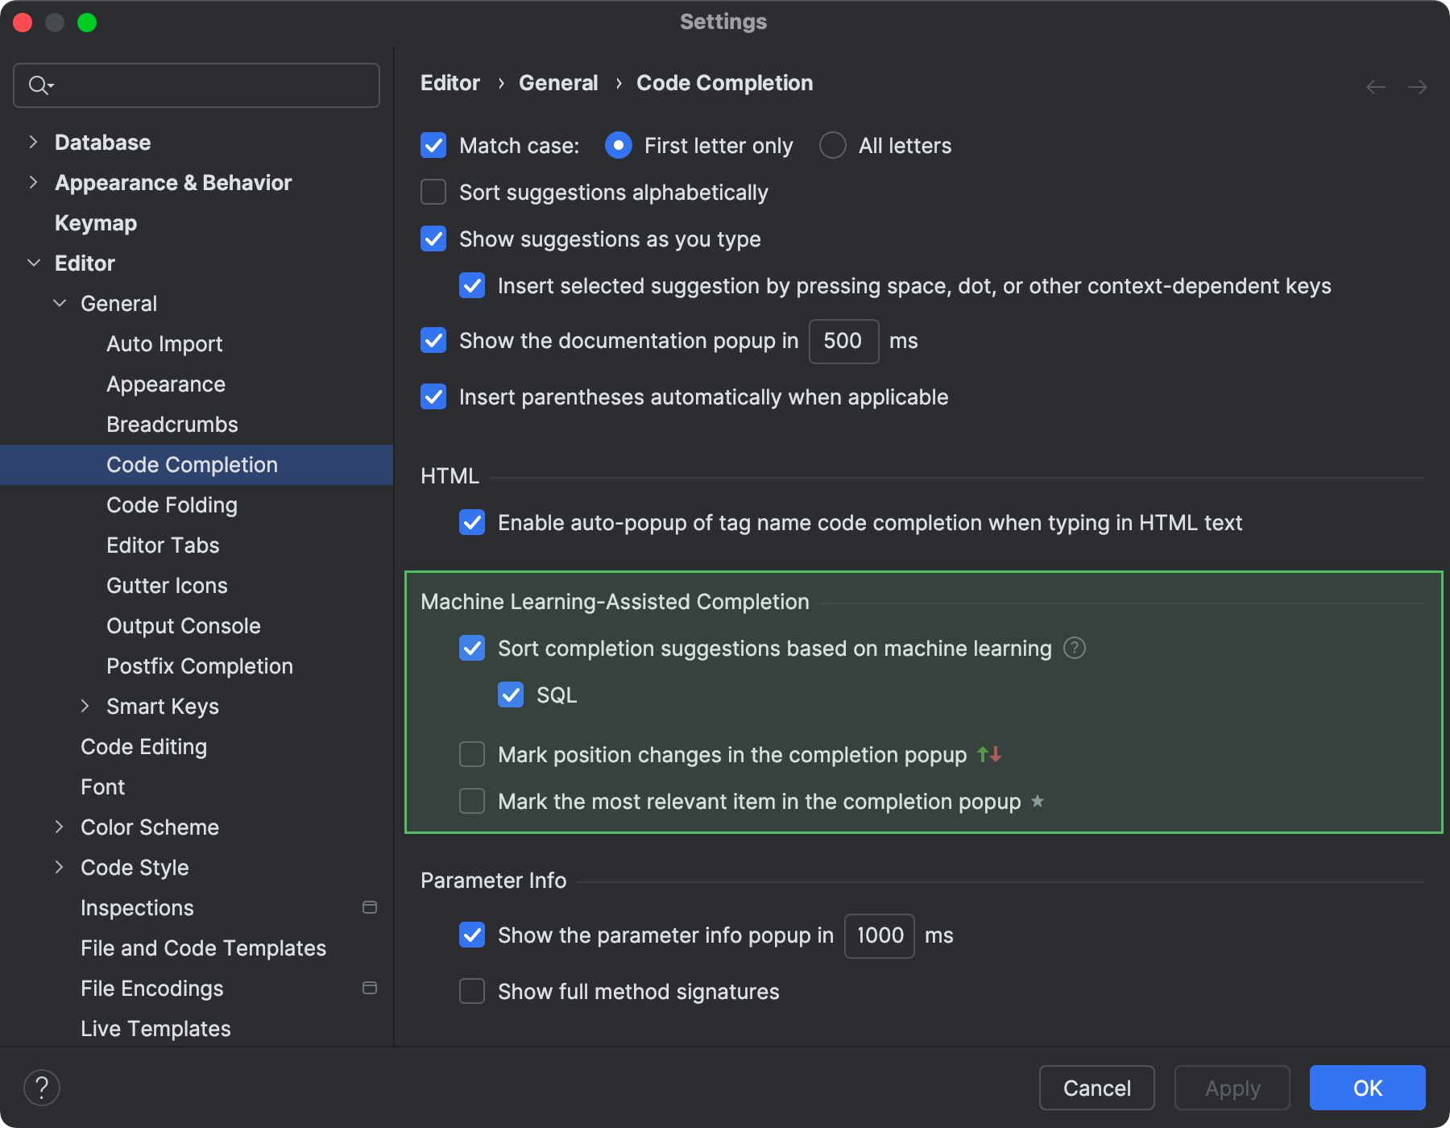Uncheck SQL under machine learning sorting
This screenshot has width=1450, height=1128.
click(x=511, y=695)
